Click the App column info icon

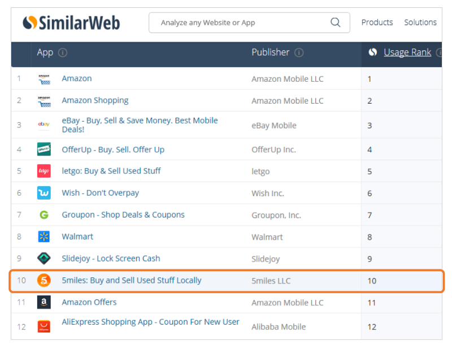[63, 52]
